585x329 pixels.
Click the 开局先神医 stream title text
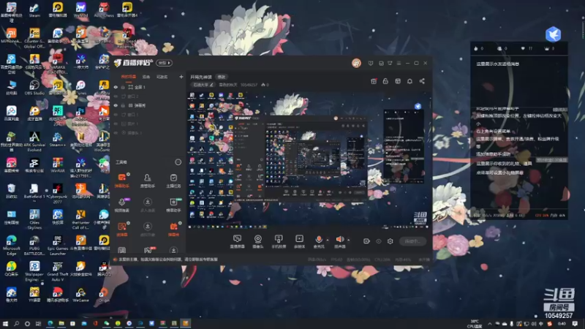(201, 77)
